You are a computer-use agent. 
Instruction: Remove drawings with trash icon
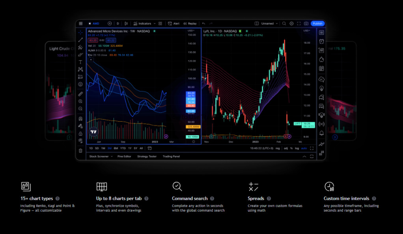click(x=80, y=150)
